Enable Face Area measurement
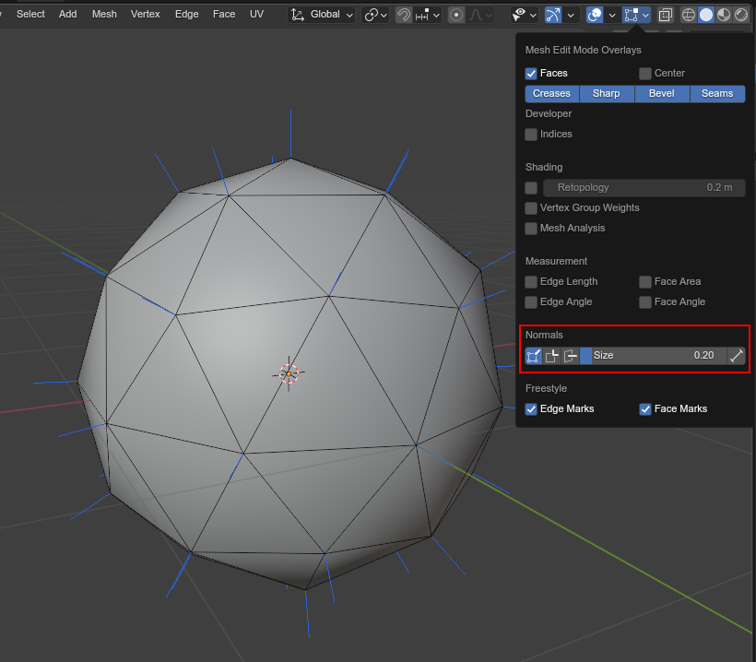The image size is (756, 662). click(x=645, y=281)
